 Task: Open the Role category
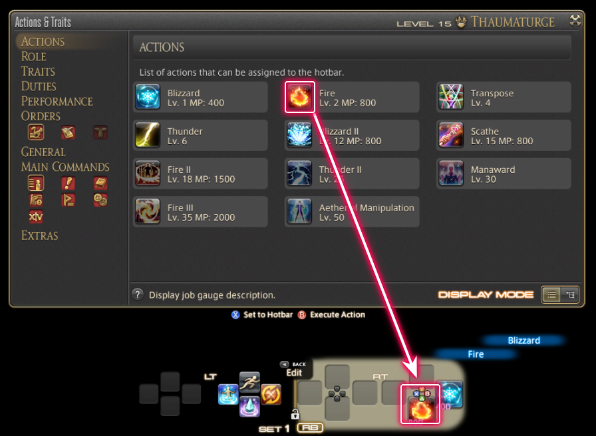34,56
